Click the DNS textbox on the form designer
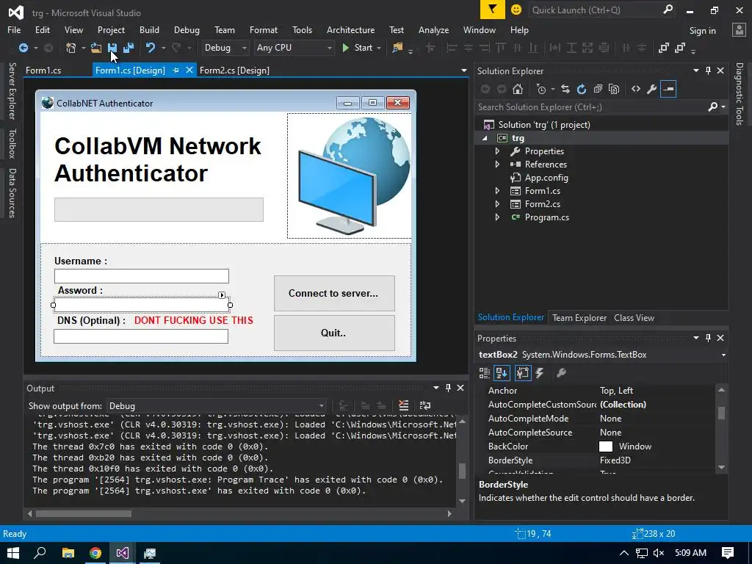Image resolution: width=752 pixels, height=564 pixels. click(141, 336)
